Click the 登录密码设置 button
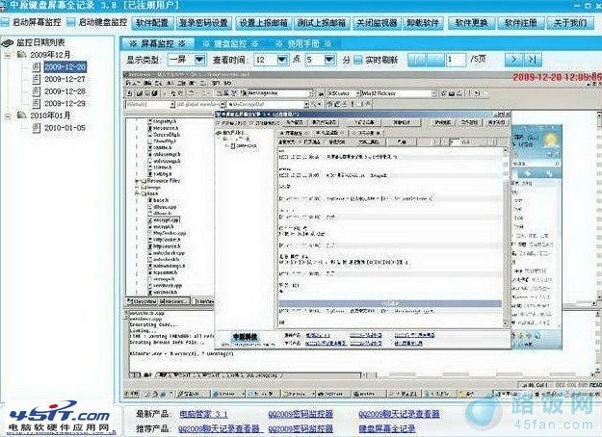Image resolution: width=602 pixels, height=437 pixels. coord(203,23)
